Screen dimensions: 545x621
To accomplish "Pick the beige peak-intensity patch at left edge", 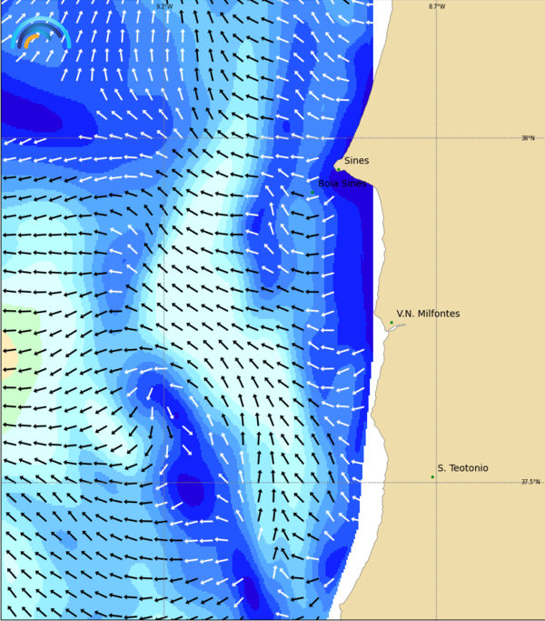I will (x=5, y=350).
